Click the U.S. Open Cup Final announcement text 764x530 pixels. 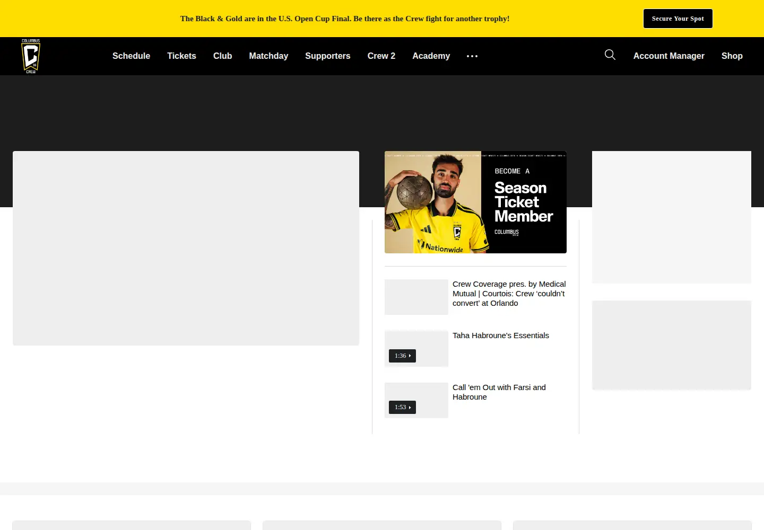345,19
